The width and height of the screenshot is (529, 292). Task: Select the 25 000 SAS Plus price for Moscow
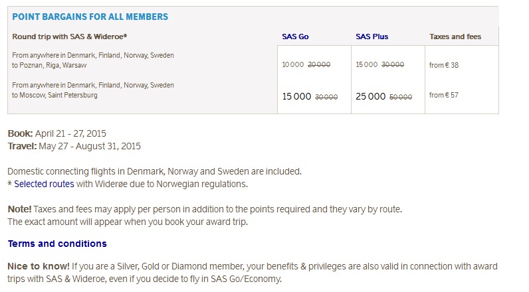coord(370,96)
